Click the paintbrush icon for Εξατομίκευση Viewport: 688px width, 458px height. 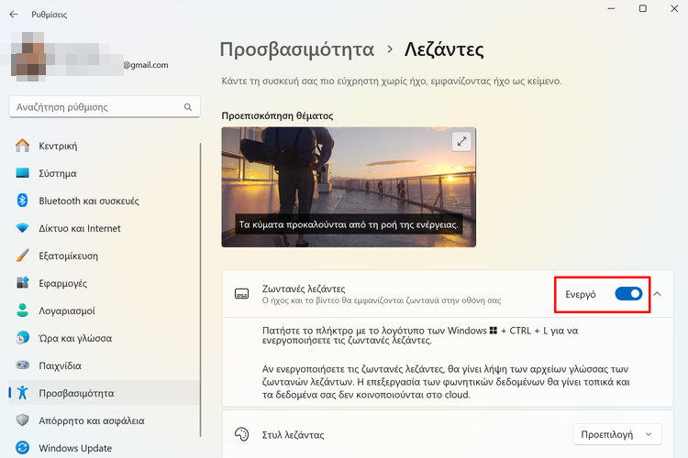click(x=22, y=256)
